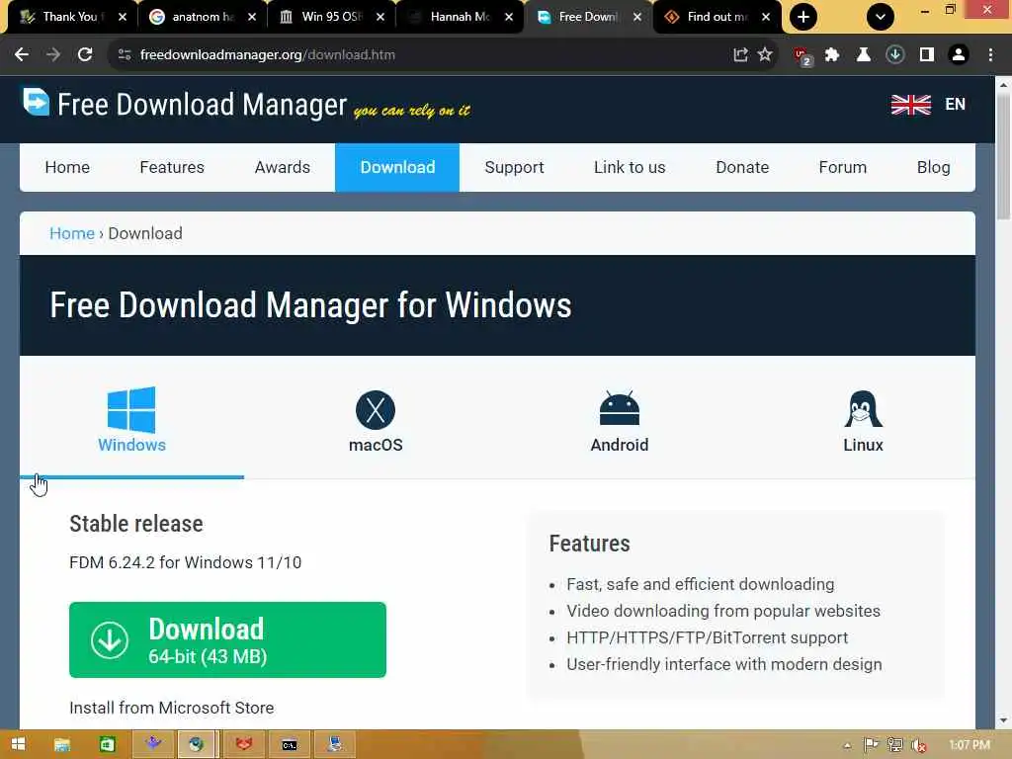Open the Chrome three-dot menu
The width and height of the screenshot is (1012, 759).
coord(990,55)
